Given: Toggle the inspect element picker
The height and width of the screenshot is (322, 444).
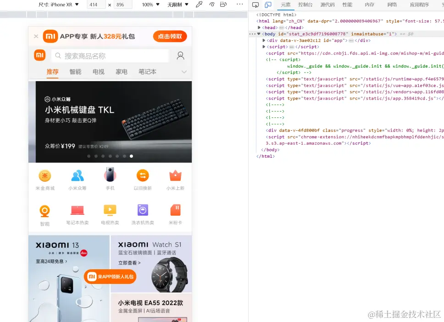Looking at the screenshot, I should (255, 5).
